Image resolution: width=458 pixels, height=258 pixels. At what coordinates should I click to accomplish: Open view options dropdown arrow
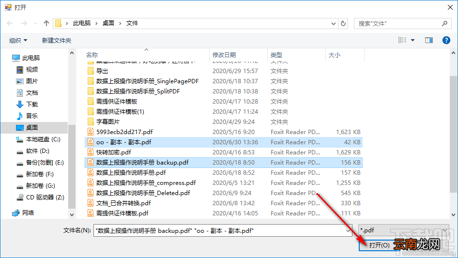click(x=412, y=40)
